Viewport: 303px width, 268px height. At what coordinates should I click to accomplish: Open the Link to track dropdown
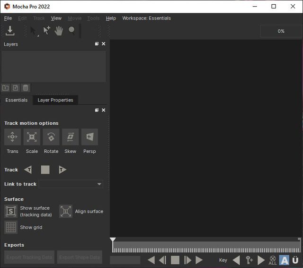[x=71, y=184]
